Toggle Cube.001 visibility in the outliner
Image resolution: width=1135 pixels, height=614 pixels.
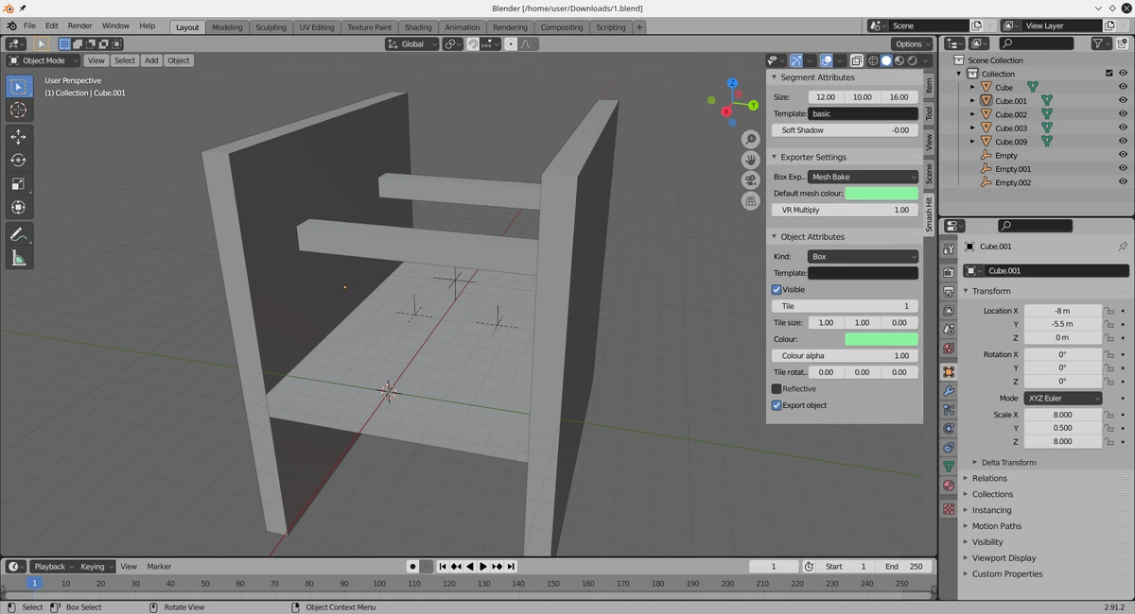[1124, 100]
